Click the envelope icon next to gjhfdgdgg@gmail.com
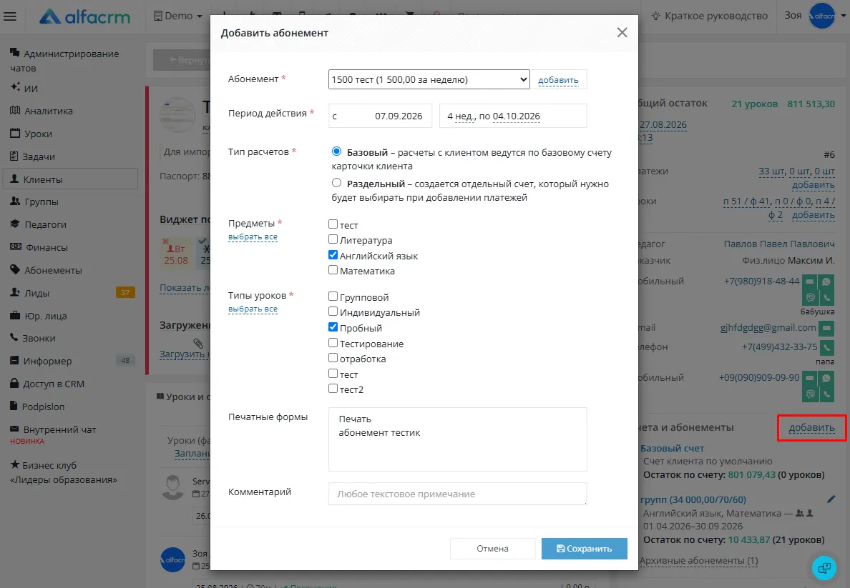The height and width of the screenshot is (588, 850). coord(826,327)
